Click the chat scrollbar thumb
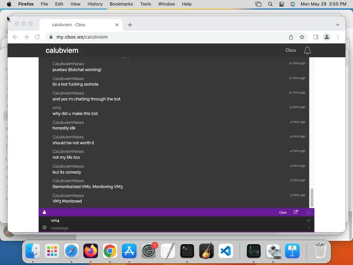This screenshot has height=265, width=353. point(312,198)
